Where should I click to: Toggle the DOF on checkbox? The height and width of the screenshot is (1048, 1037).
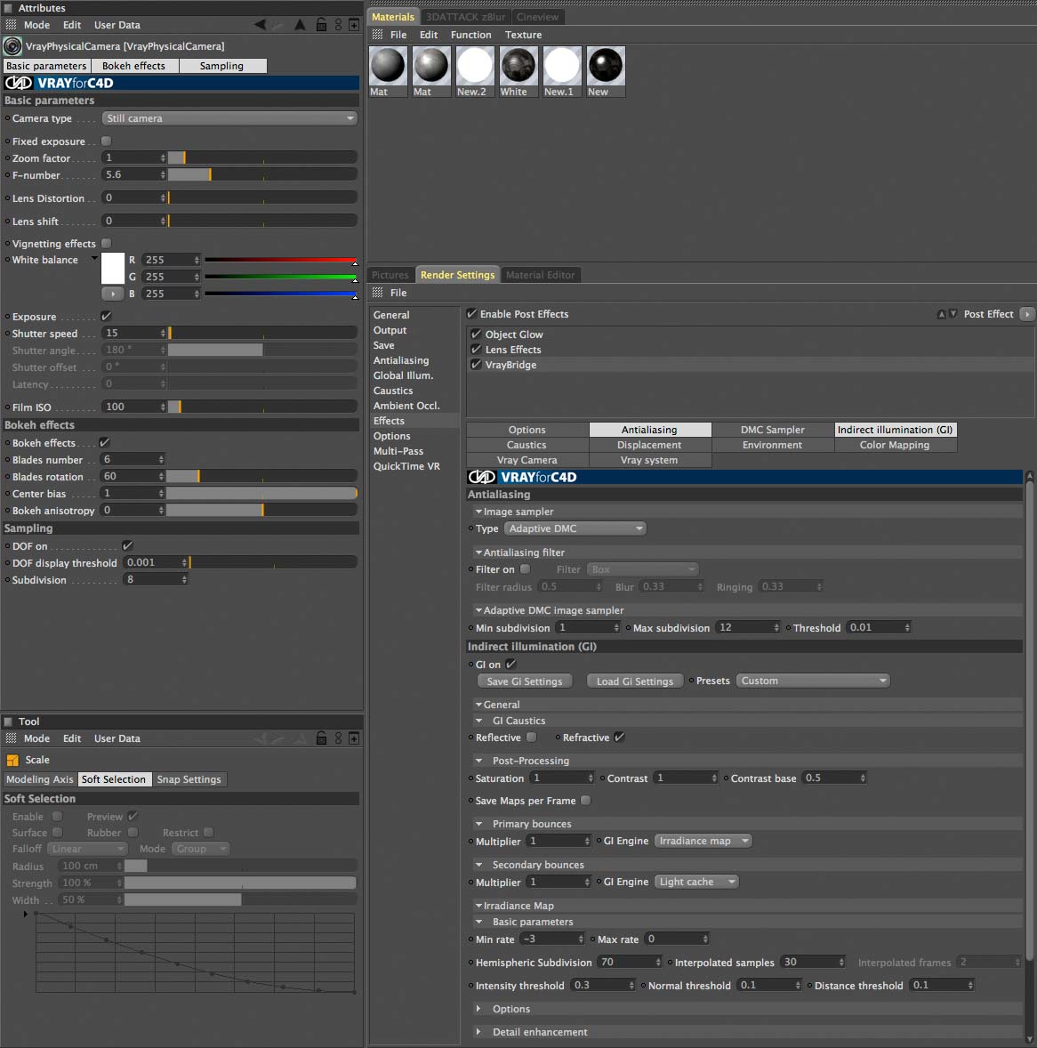click(127, 546)
